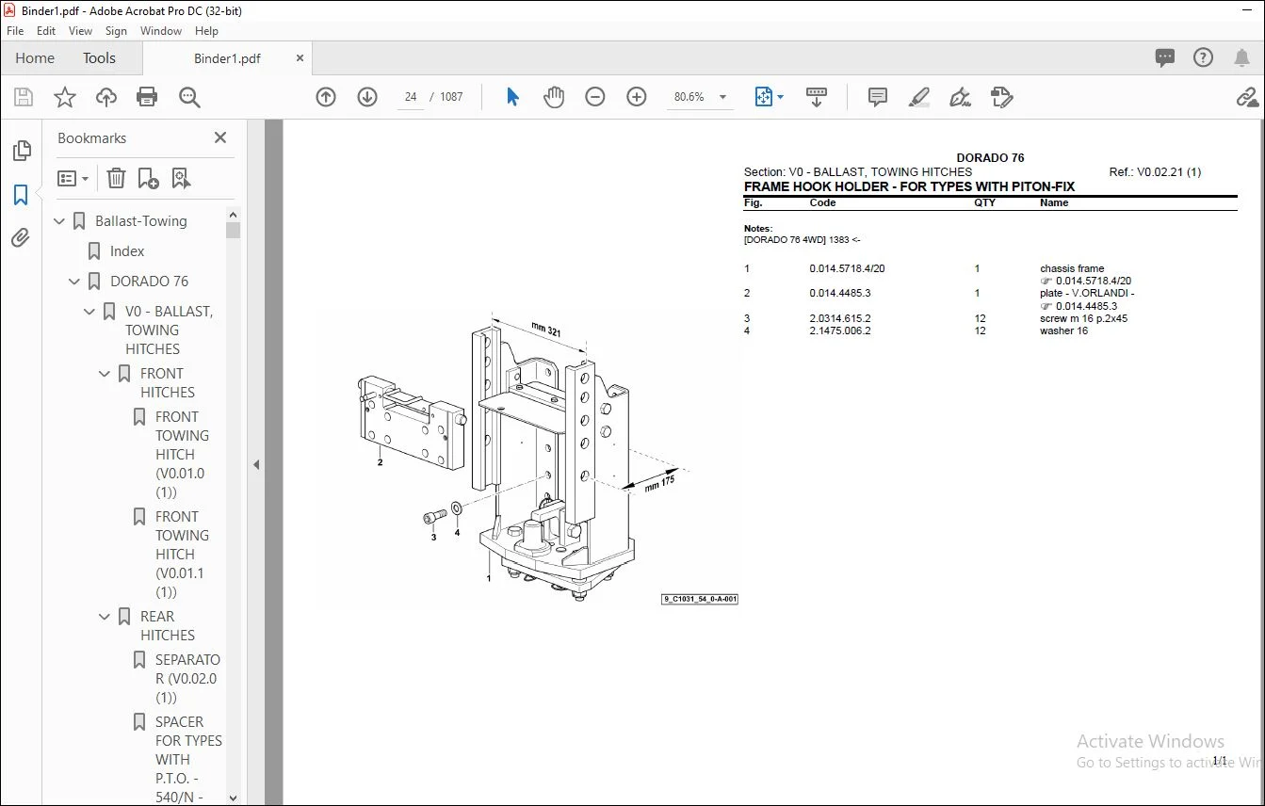Open the Index bookmark

point(127,251)
